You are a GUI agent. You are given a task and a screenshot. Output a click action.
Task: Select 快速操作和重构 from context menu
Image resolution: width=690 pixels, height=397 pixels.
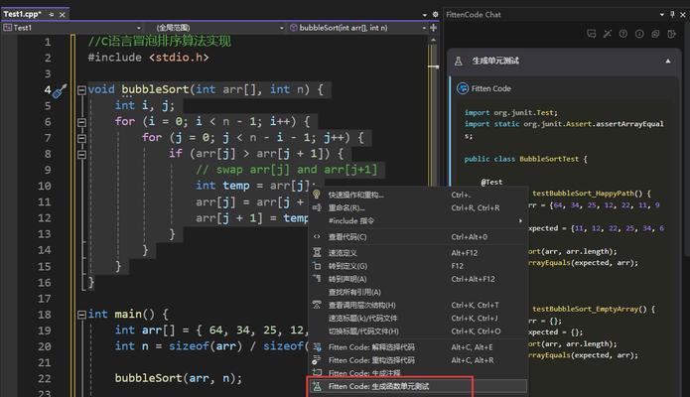418,195
